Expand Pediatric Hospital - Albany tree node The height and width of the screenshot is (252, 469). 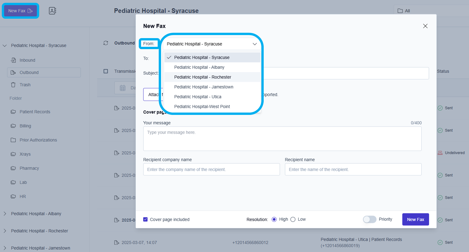5,214
